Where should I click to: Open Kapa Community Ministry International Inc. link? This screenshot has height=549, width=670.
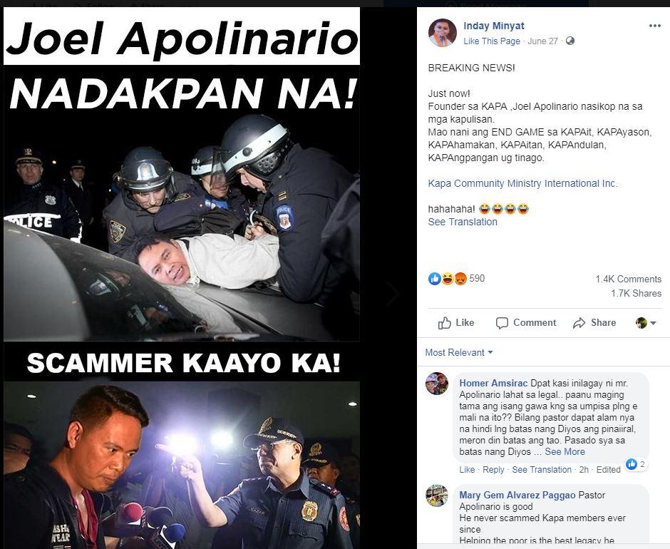522,183
